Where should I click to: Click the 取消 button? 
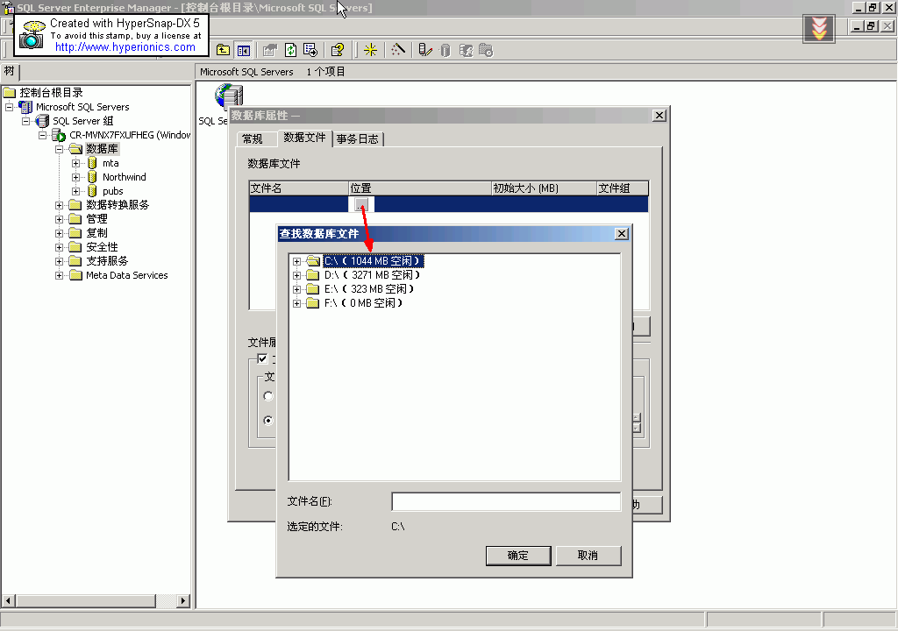(x=588, y=556)
